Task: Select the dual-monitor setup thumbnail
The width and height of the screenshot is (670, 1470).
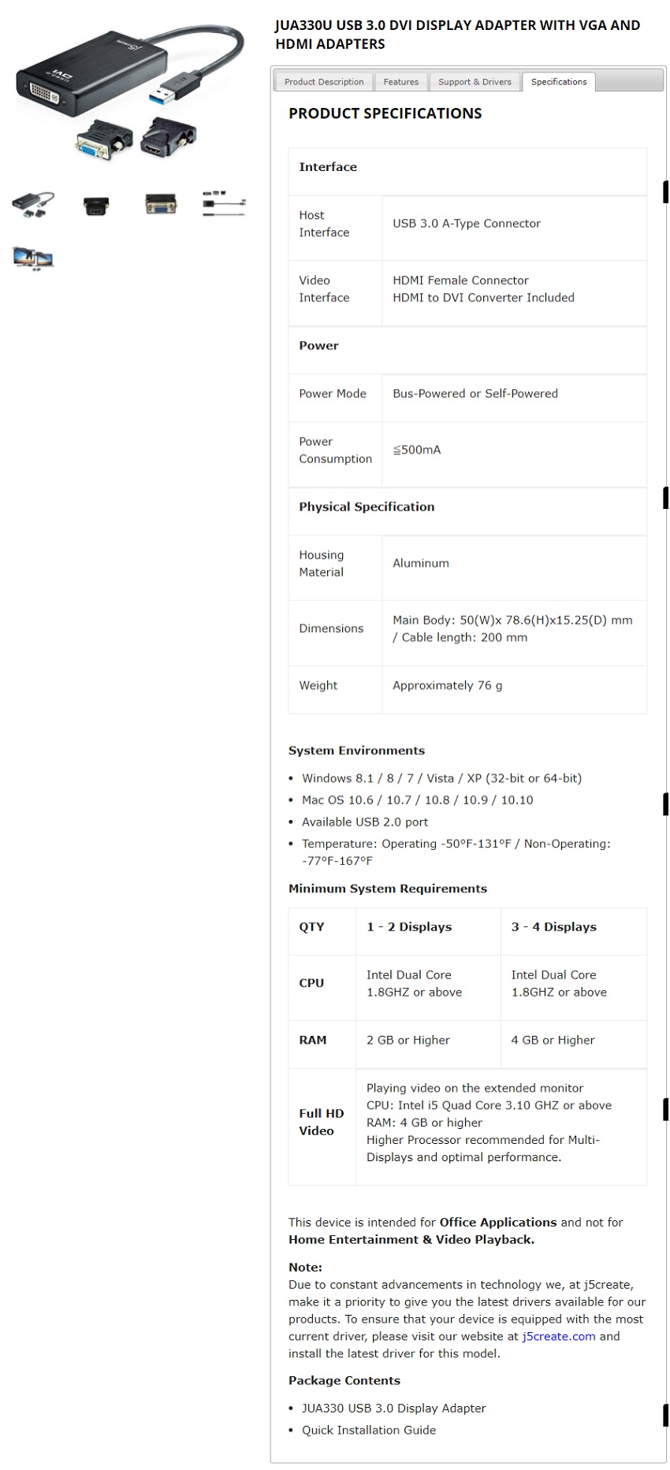Action: (33, 258)
